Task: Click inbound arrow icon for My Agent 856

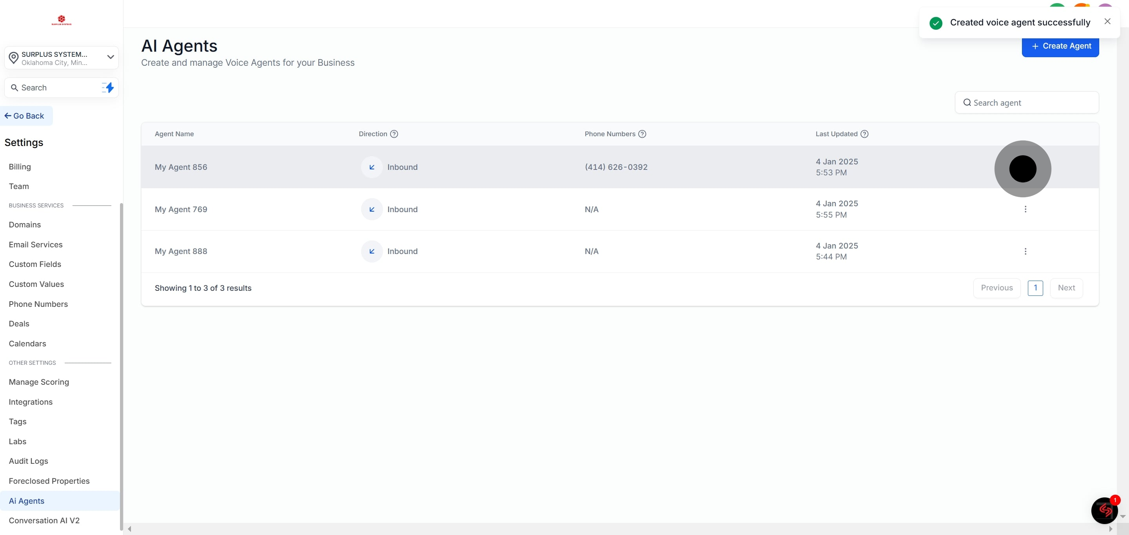Action: [x=372, y=167]
